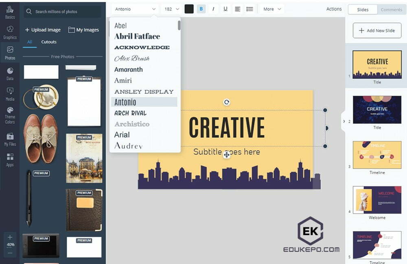Open the black text color swatch
The height and width of the screenshot is (264, 407).
coord(189,9)
